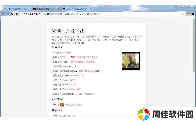The height and width of the screenshot is (122, 196).
Task: Click the browser forward arrow
Action: (x=8, y=14)
